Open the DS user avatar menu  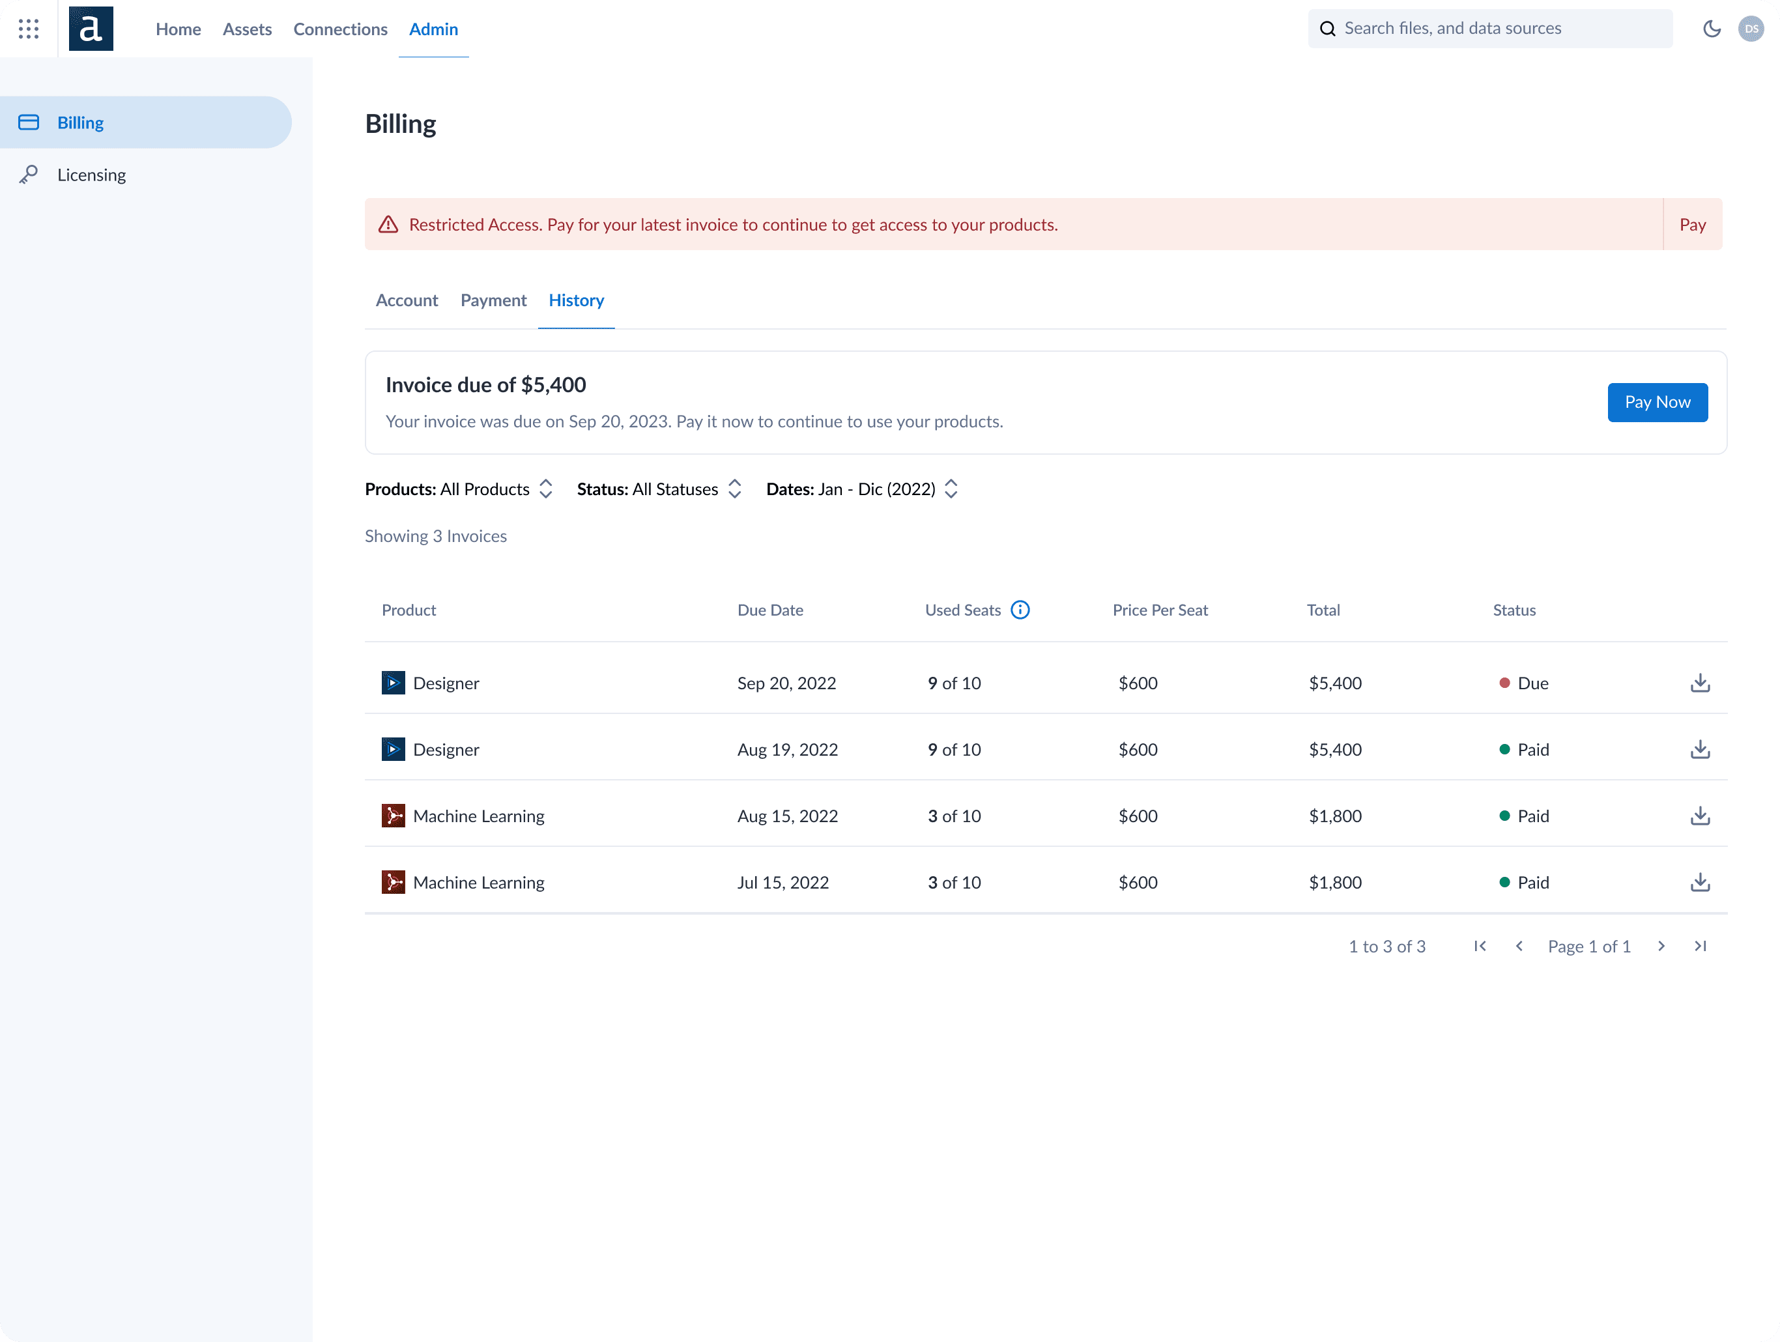(1751, 29)
